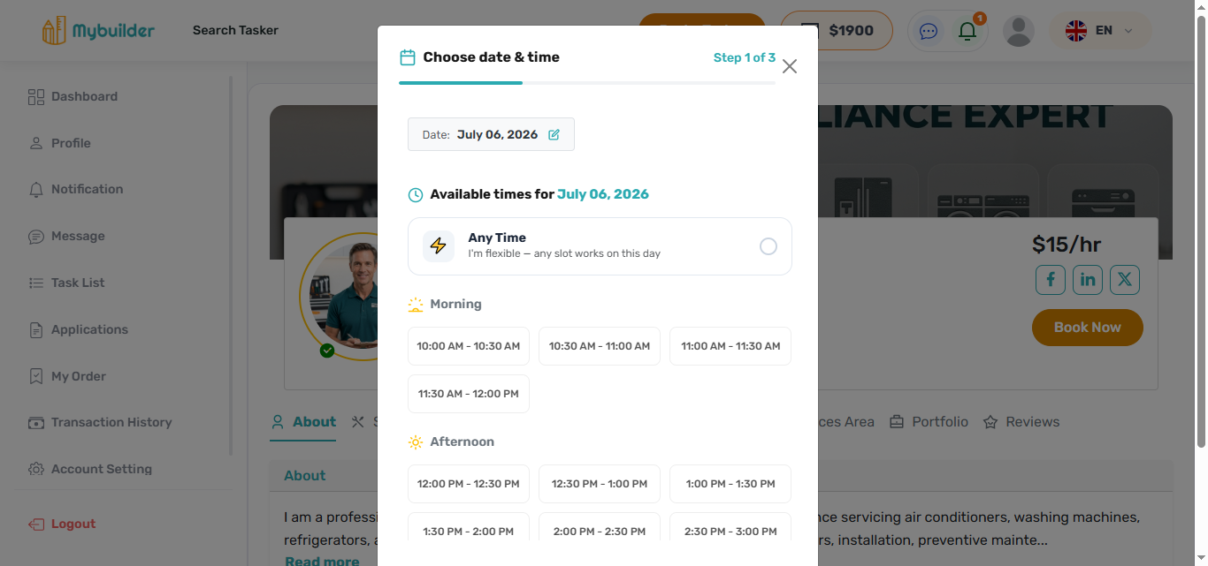Select the 10:00 AM - 10:30 AM slot
This screenshot has width=1208, height=566.
[469, 346]
